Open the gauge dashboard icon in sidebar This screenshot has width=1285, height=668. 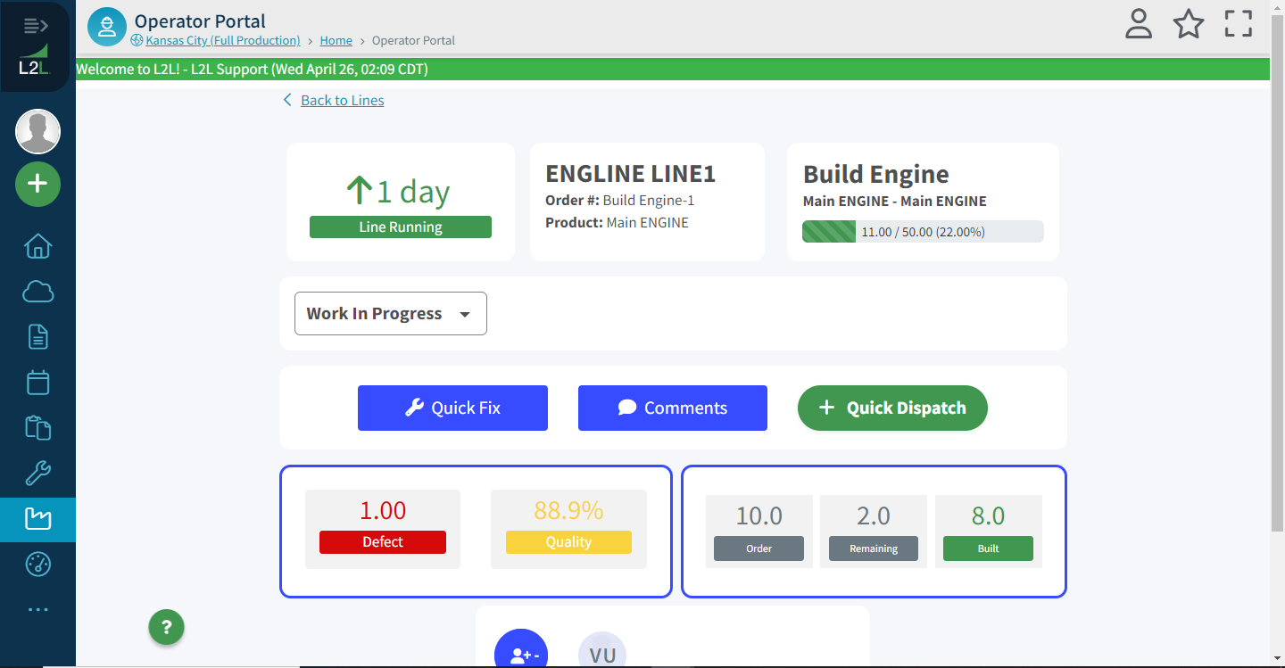click(x=37, y=564)
